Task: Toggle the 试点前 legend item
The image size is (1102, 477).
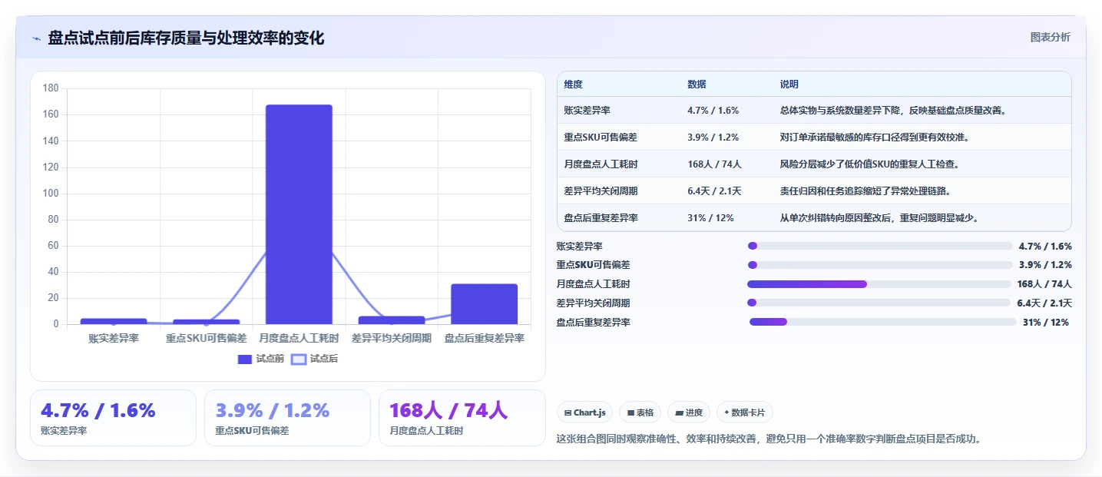Action: 261,359
